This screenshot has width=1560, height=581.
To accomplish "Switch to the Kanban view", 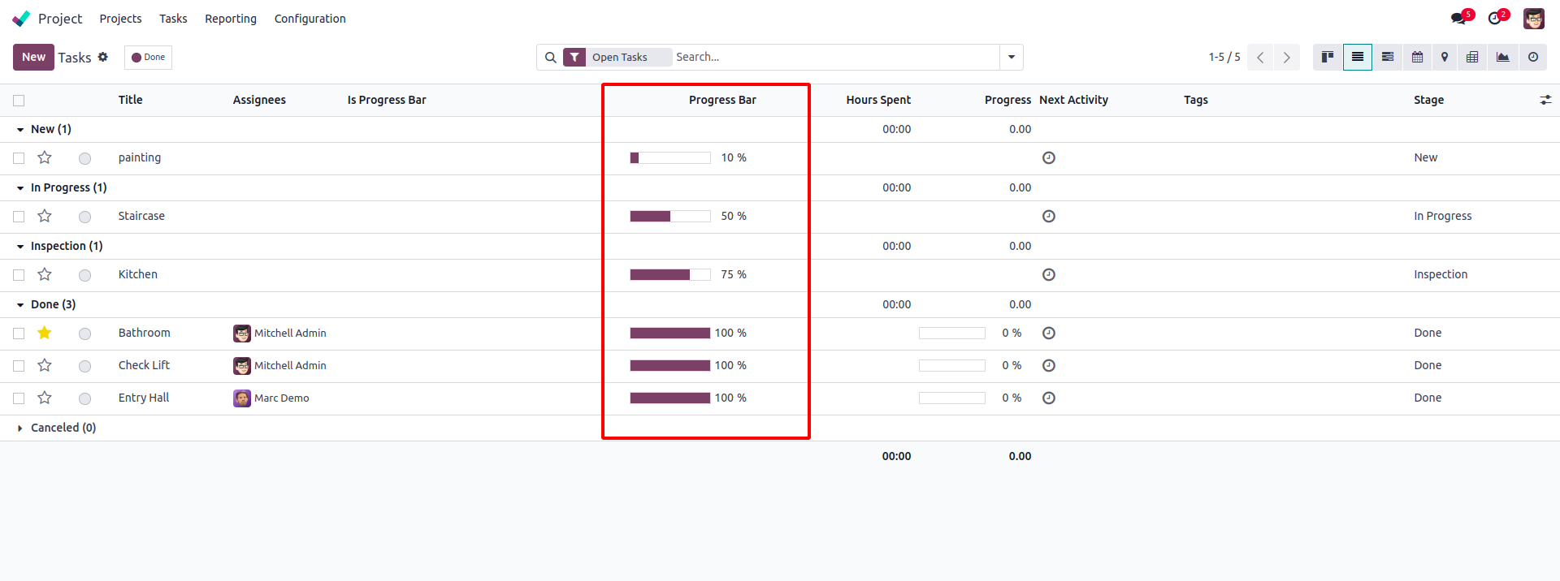I will [x=1328, y=57].
